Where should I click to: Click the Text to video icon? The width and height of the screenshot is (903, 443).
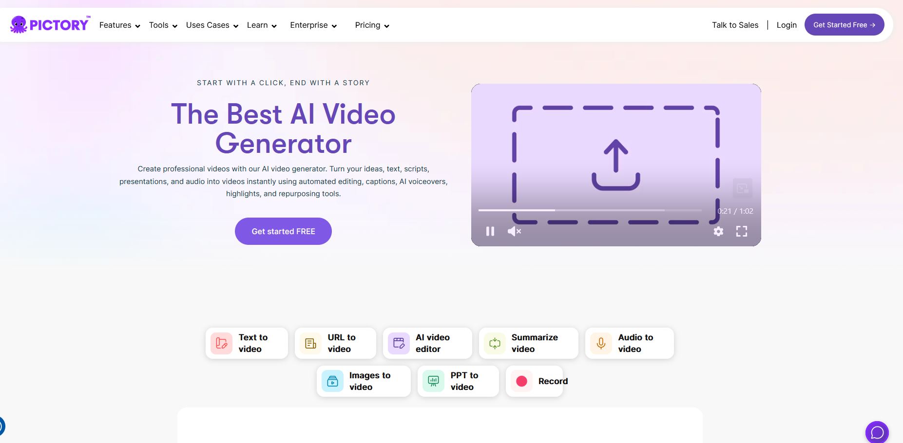(221, 343)
